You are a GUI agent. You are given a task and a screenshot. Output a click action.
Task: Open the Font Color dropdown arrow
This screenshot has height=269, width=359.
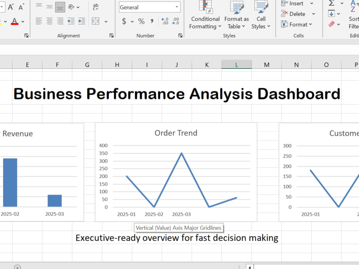click(23, 22)
